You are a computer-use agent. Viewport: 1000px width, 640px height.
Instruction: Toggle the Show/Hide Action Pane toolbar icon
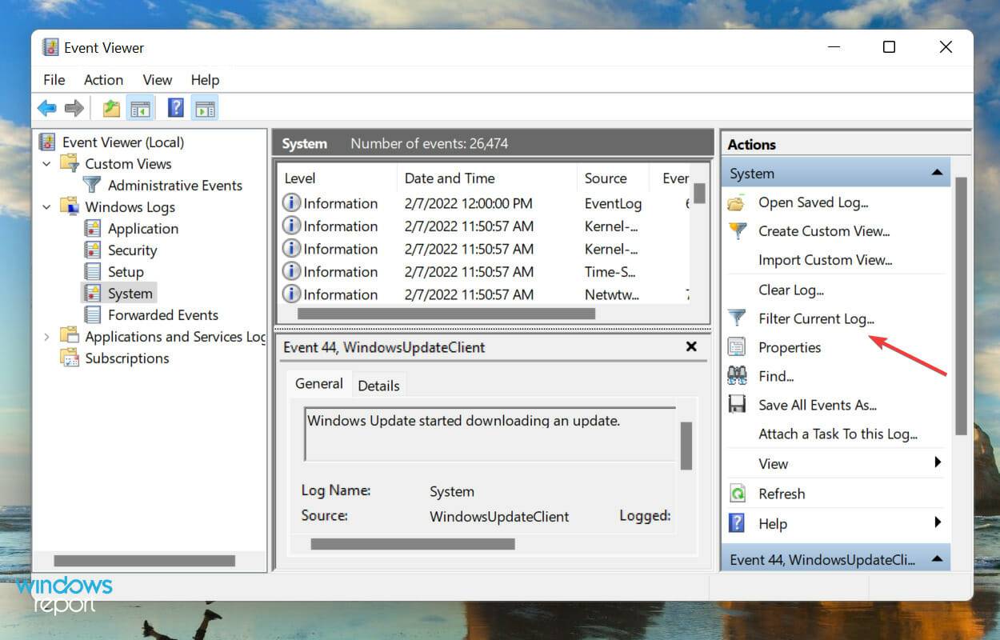205,107
